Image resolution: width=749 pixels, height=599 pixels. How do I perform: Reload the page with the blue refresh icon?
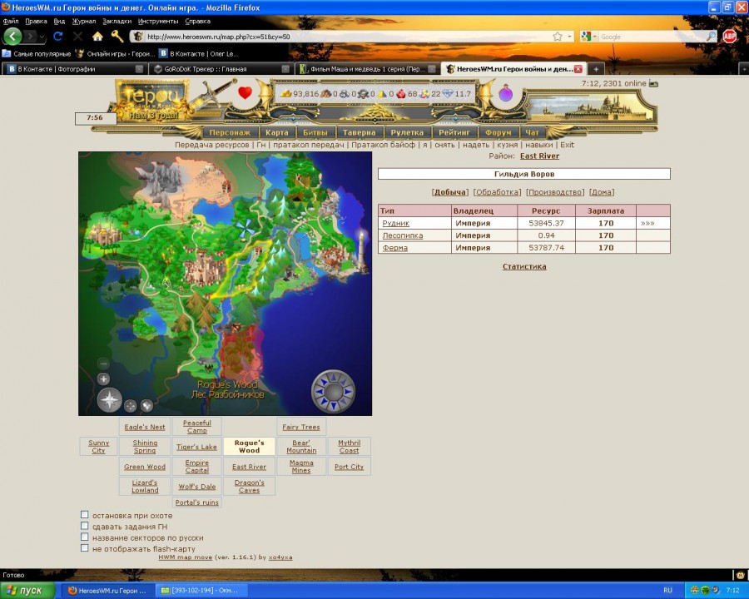tap(58, 37)
